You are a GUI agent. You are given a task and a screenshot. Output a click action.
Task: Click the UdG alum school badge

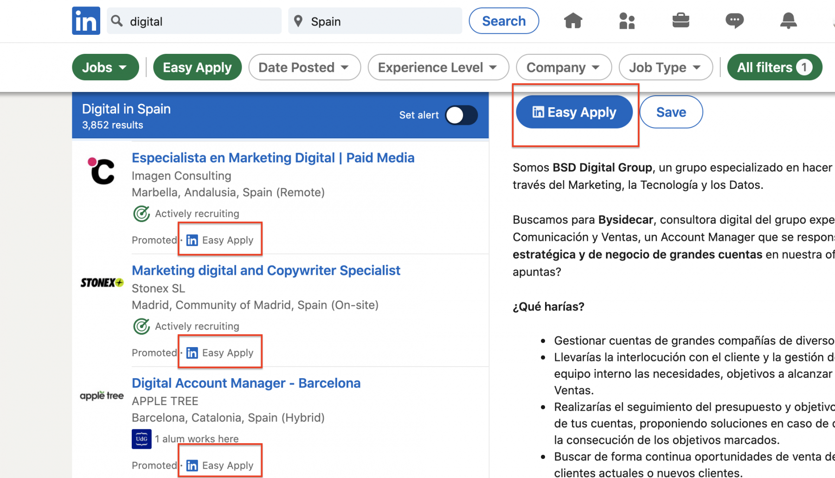pyautogui.click(x=141, y=439)
